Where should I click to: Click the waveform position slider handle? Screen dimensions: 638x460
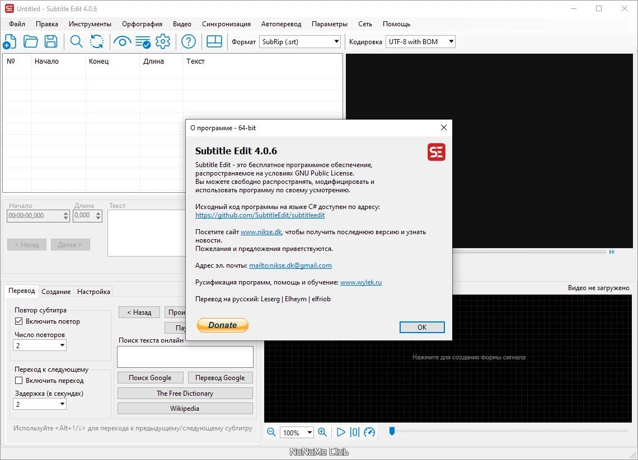[x=392, y=431]
